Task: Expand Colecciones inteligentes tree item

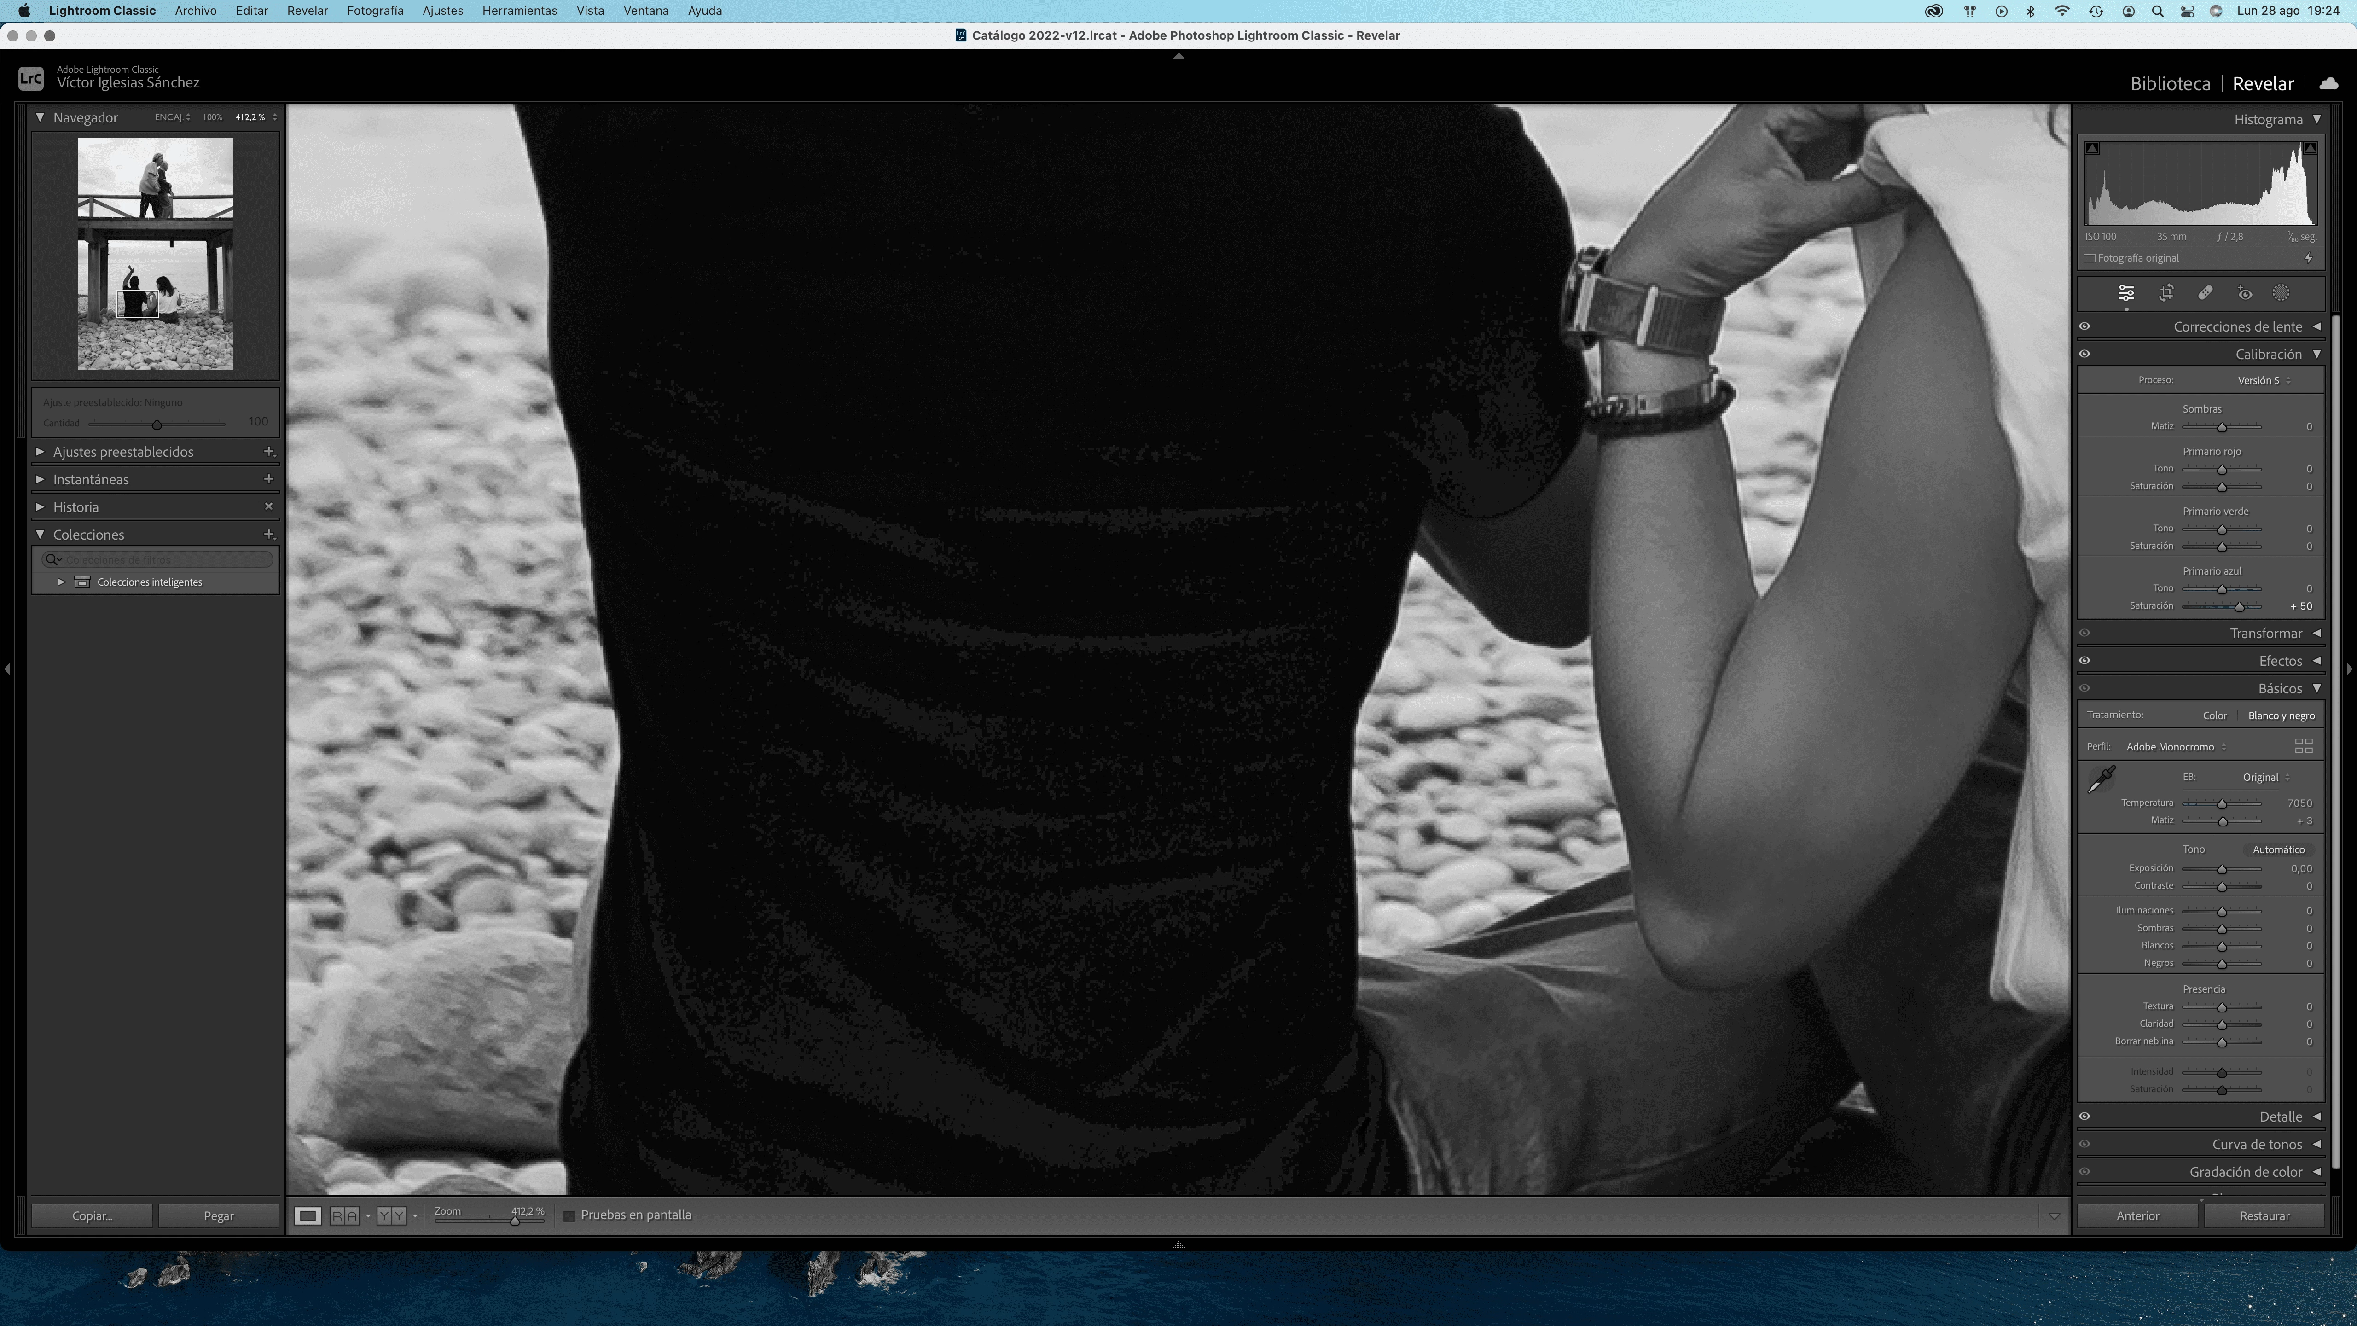Action: coord(61,582)
